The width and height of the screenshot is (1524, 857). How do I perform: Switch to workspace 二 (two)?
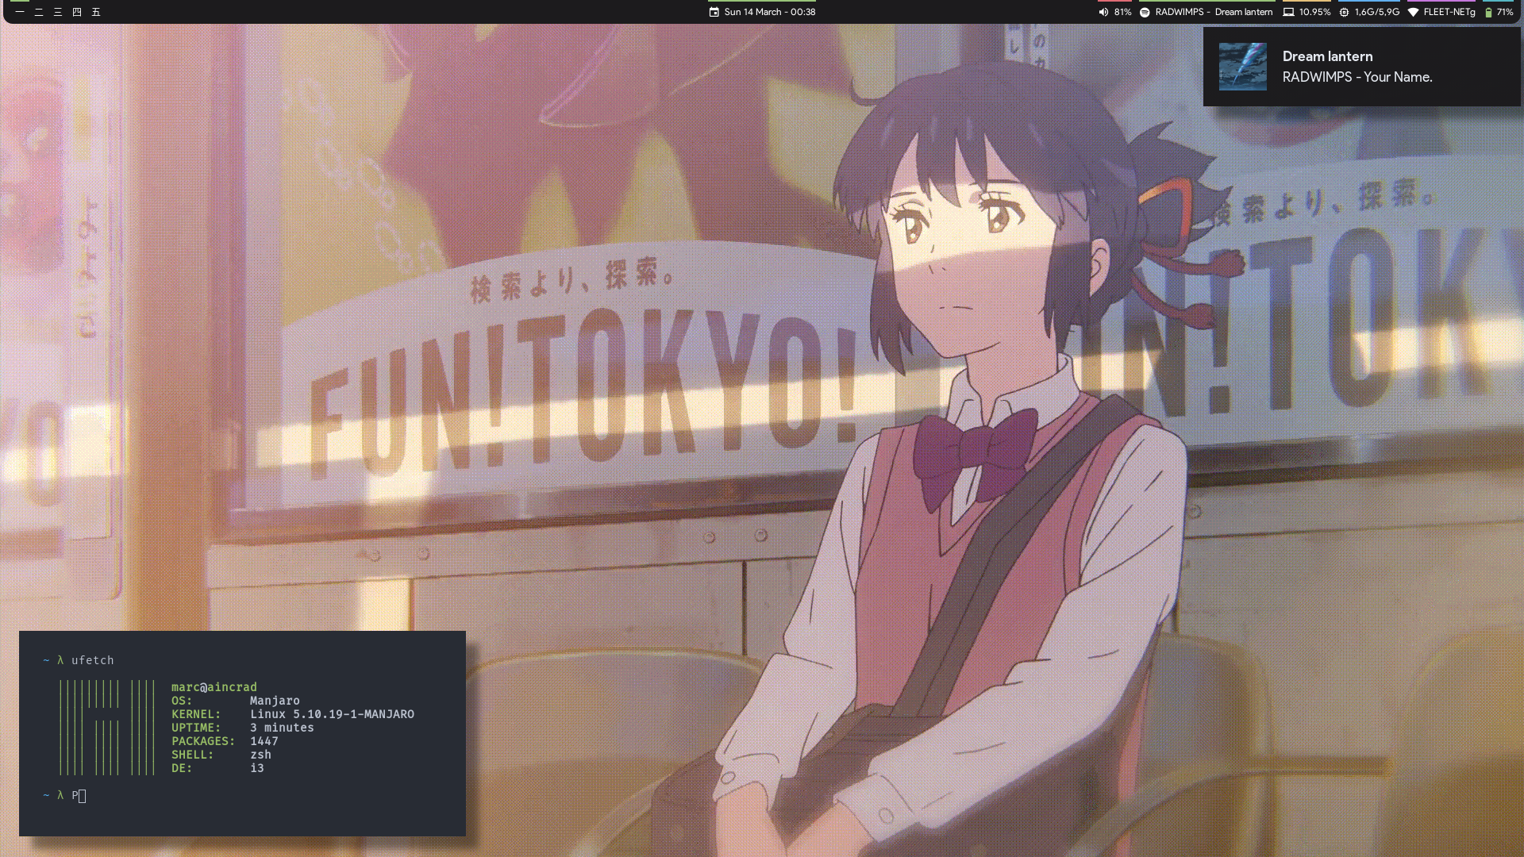click(x=39, y=12)
